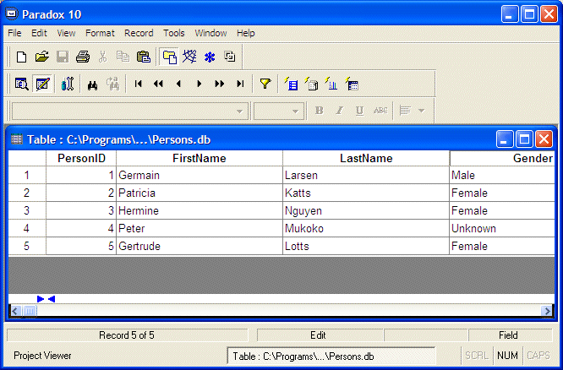Open the File menu
Viewport: 563px width, 370px height.
pos(14,33)
